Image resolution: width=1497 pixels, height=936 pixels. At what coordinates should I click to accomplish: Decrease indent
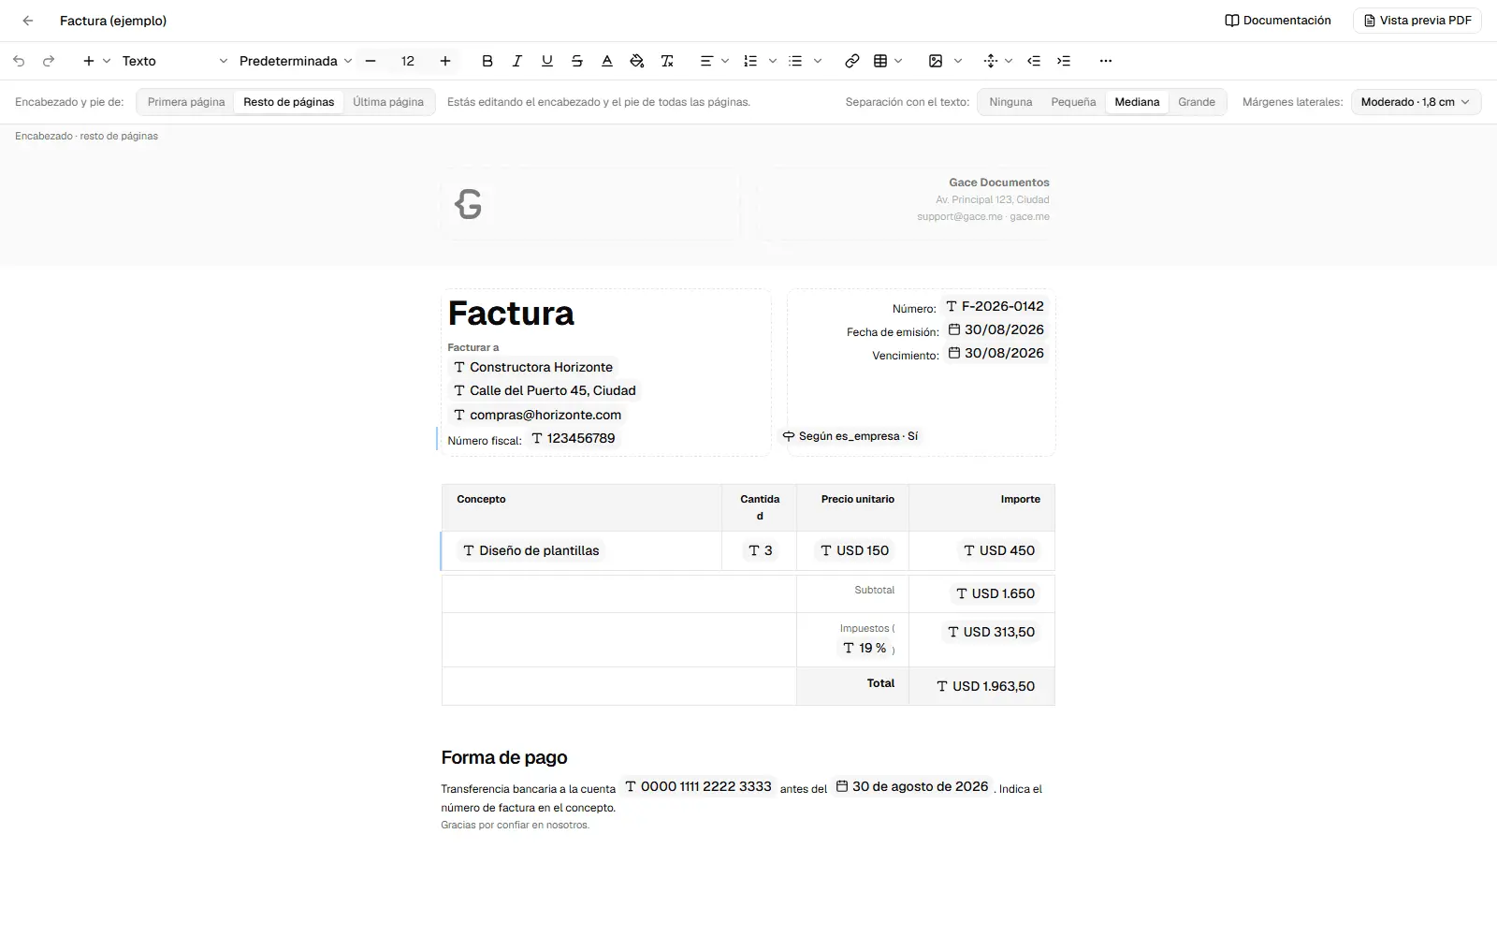pos(1034,61)
